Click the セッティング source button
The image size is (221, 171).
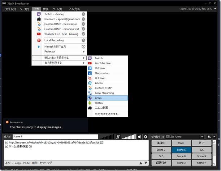pos(46,163)
